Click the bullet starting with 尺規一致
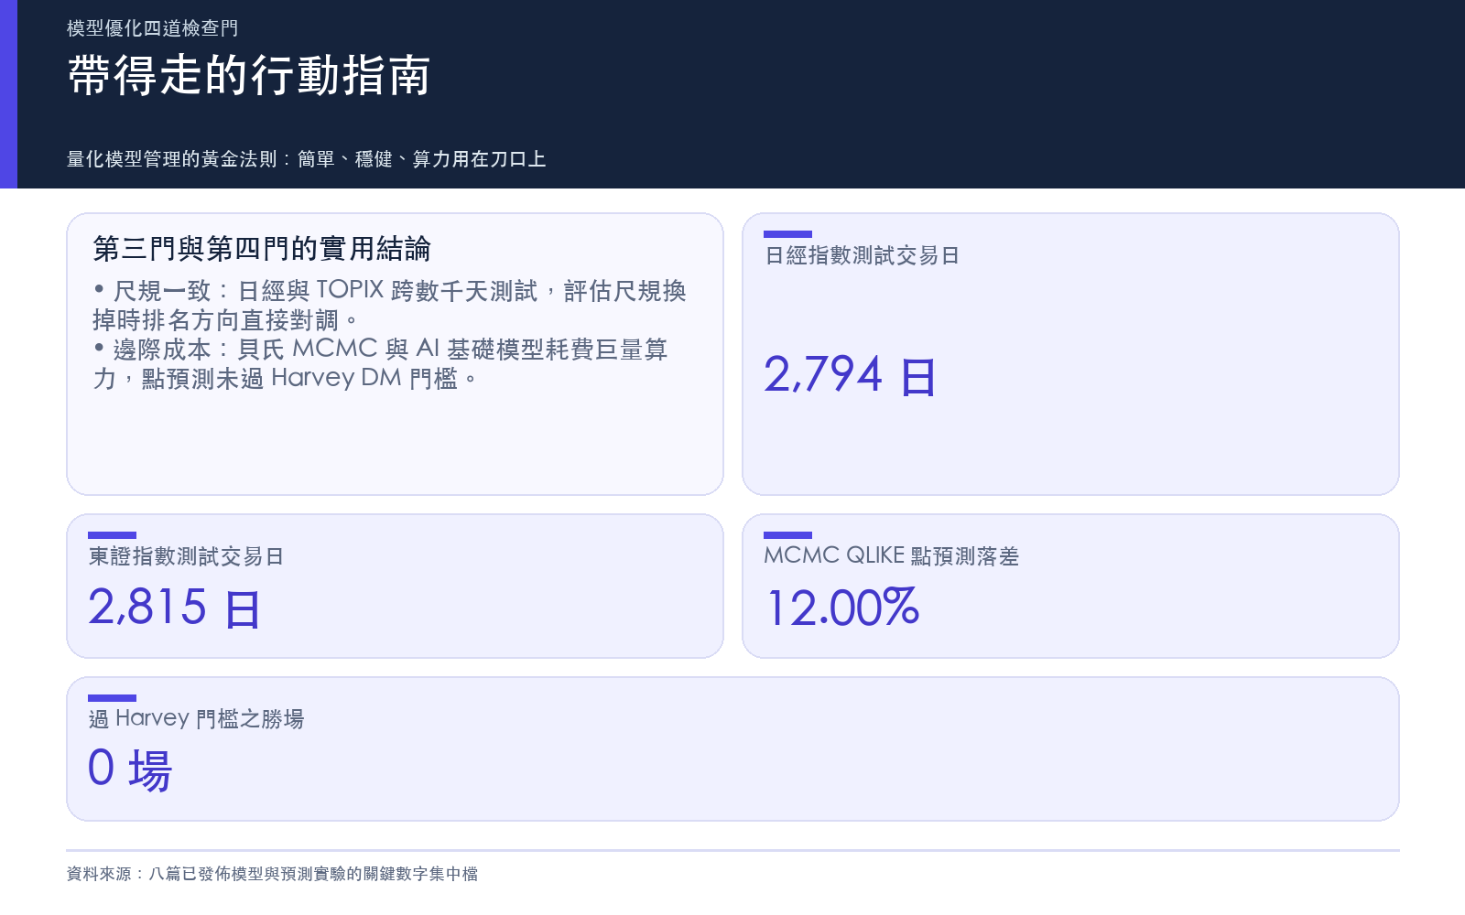Viewport: 1465px width, 915px height. click(390, 306)
